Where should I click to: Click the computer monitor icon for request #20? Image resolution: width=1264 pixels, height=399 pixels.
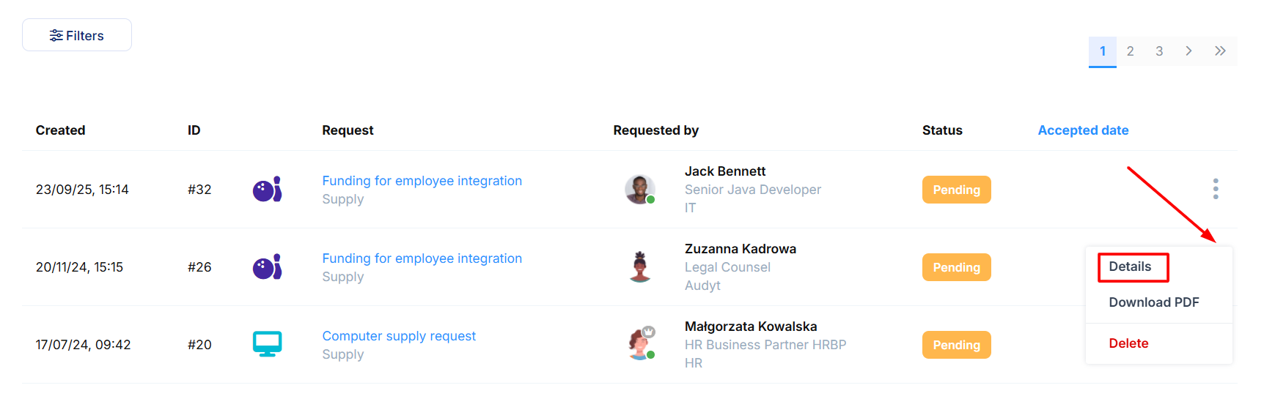267,344
